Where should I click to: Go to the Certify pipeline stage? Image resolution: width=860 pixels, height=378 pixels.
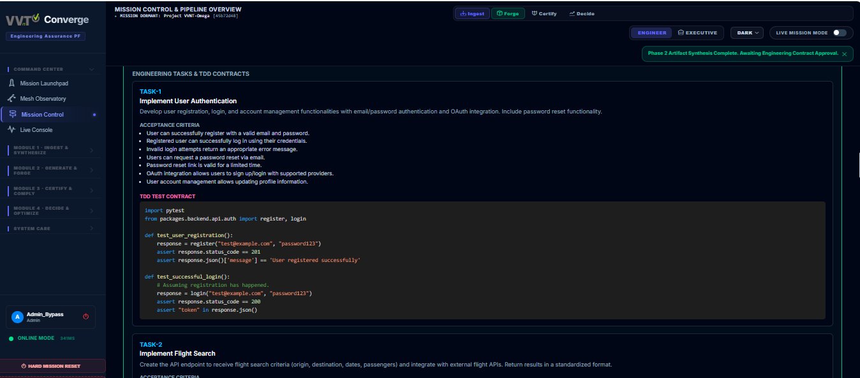point(544,13)
